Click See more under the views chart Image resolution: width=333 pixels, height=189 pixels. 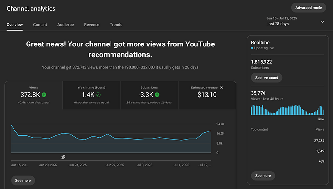pyautogui.click(x=23, y=180)
